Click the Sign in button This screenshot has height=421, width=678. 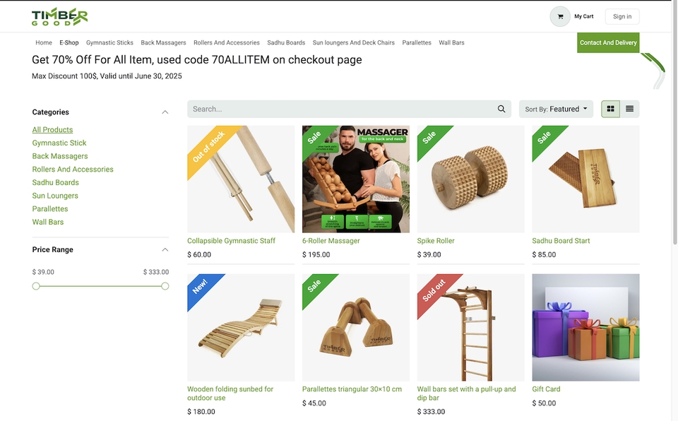coord(622,16)
